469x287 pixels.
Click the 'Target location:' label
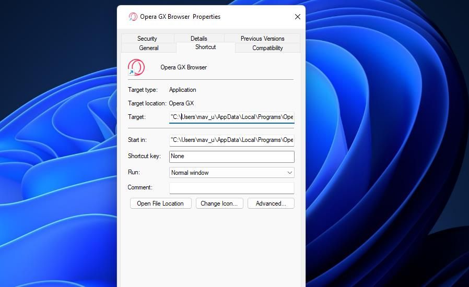click(x=147, y=103)
